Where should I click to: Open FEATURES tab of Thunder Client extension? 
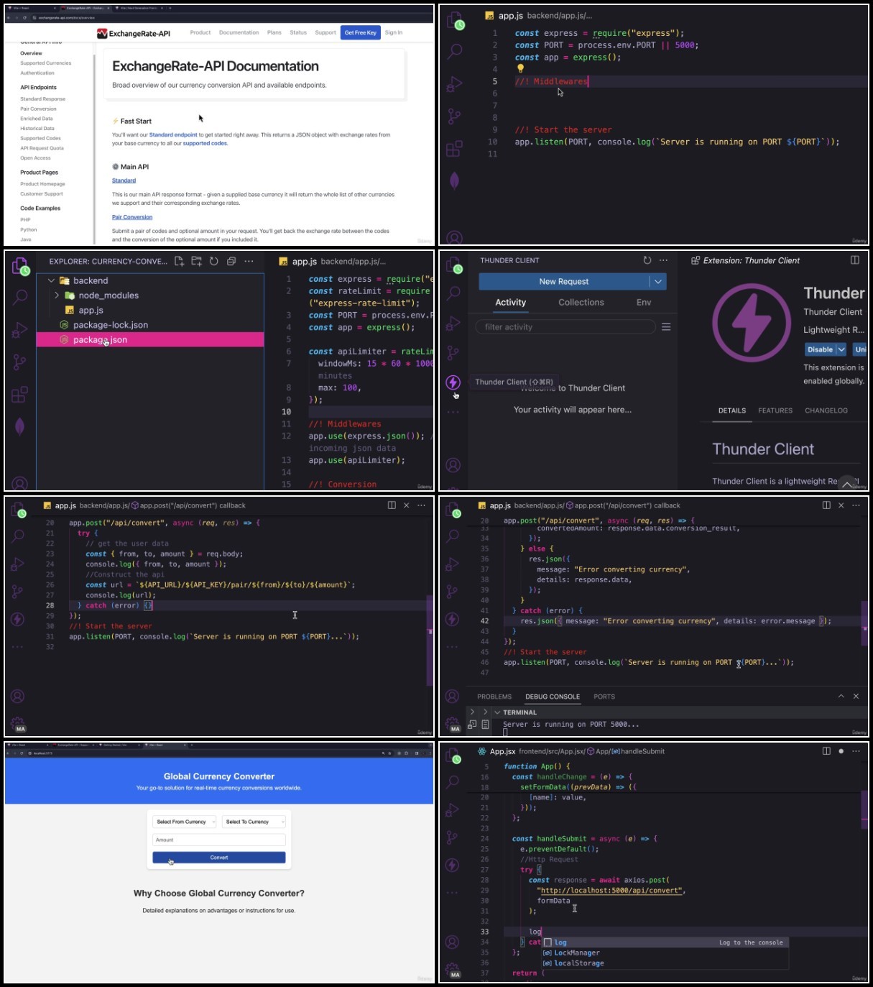point(775,410)
